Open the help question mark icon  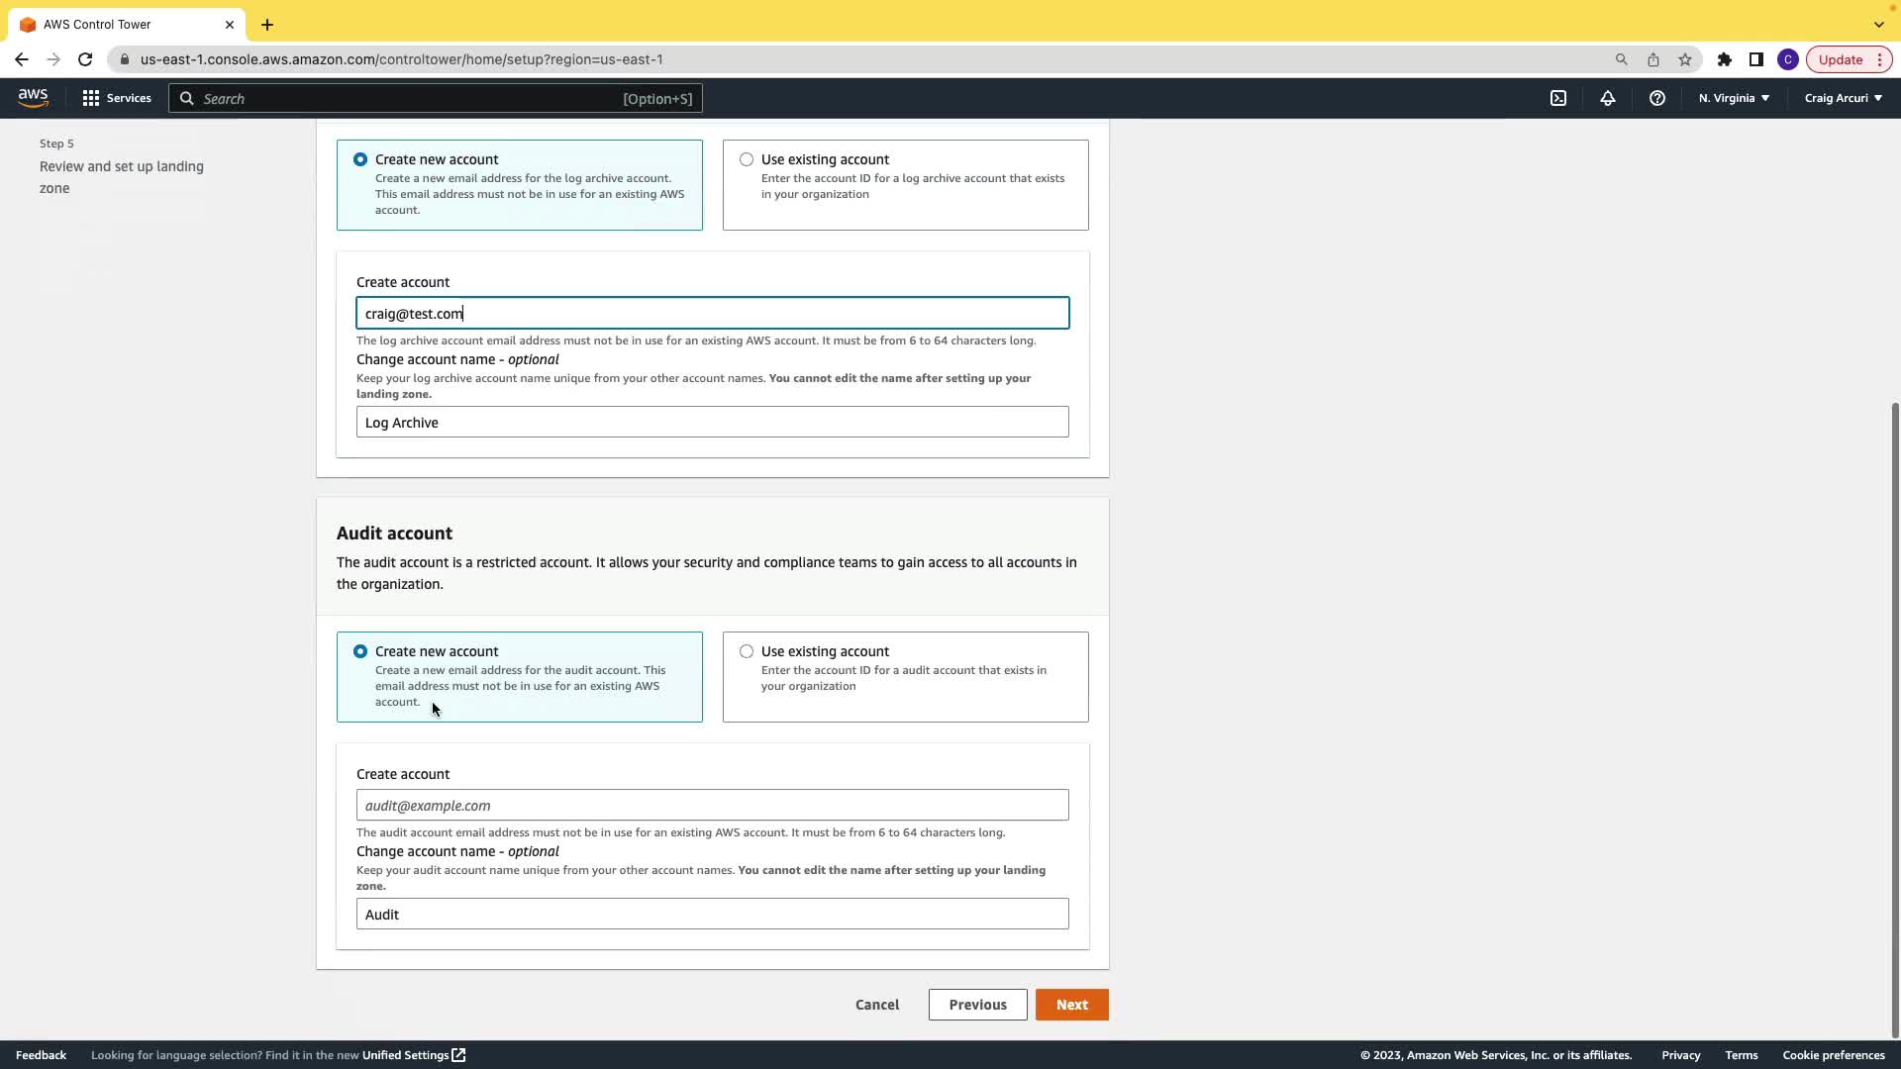point(1657,98)
